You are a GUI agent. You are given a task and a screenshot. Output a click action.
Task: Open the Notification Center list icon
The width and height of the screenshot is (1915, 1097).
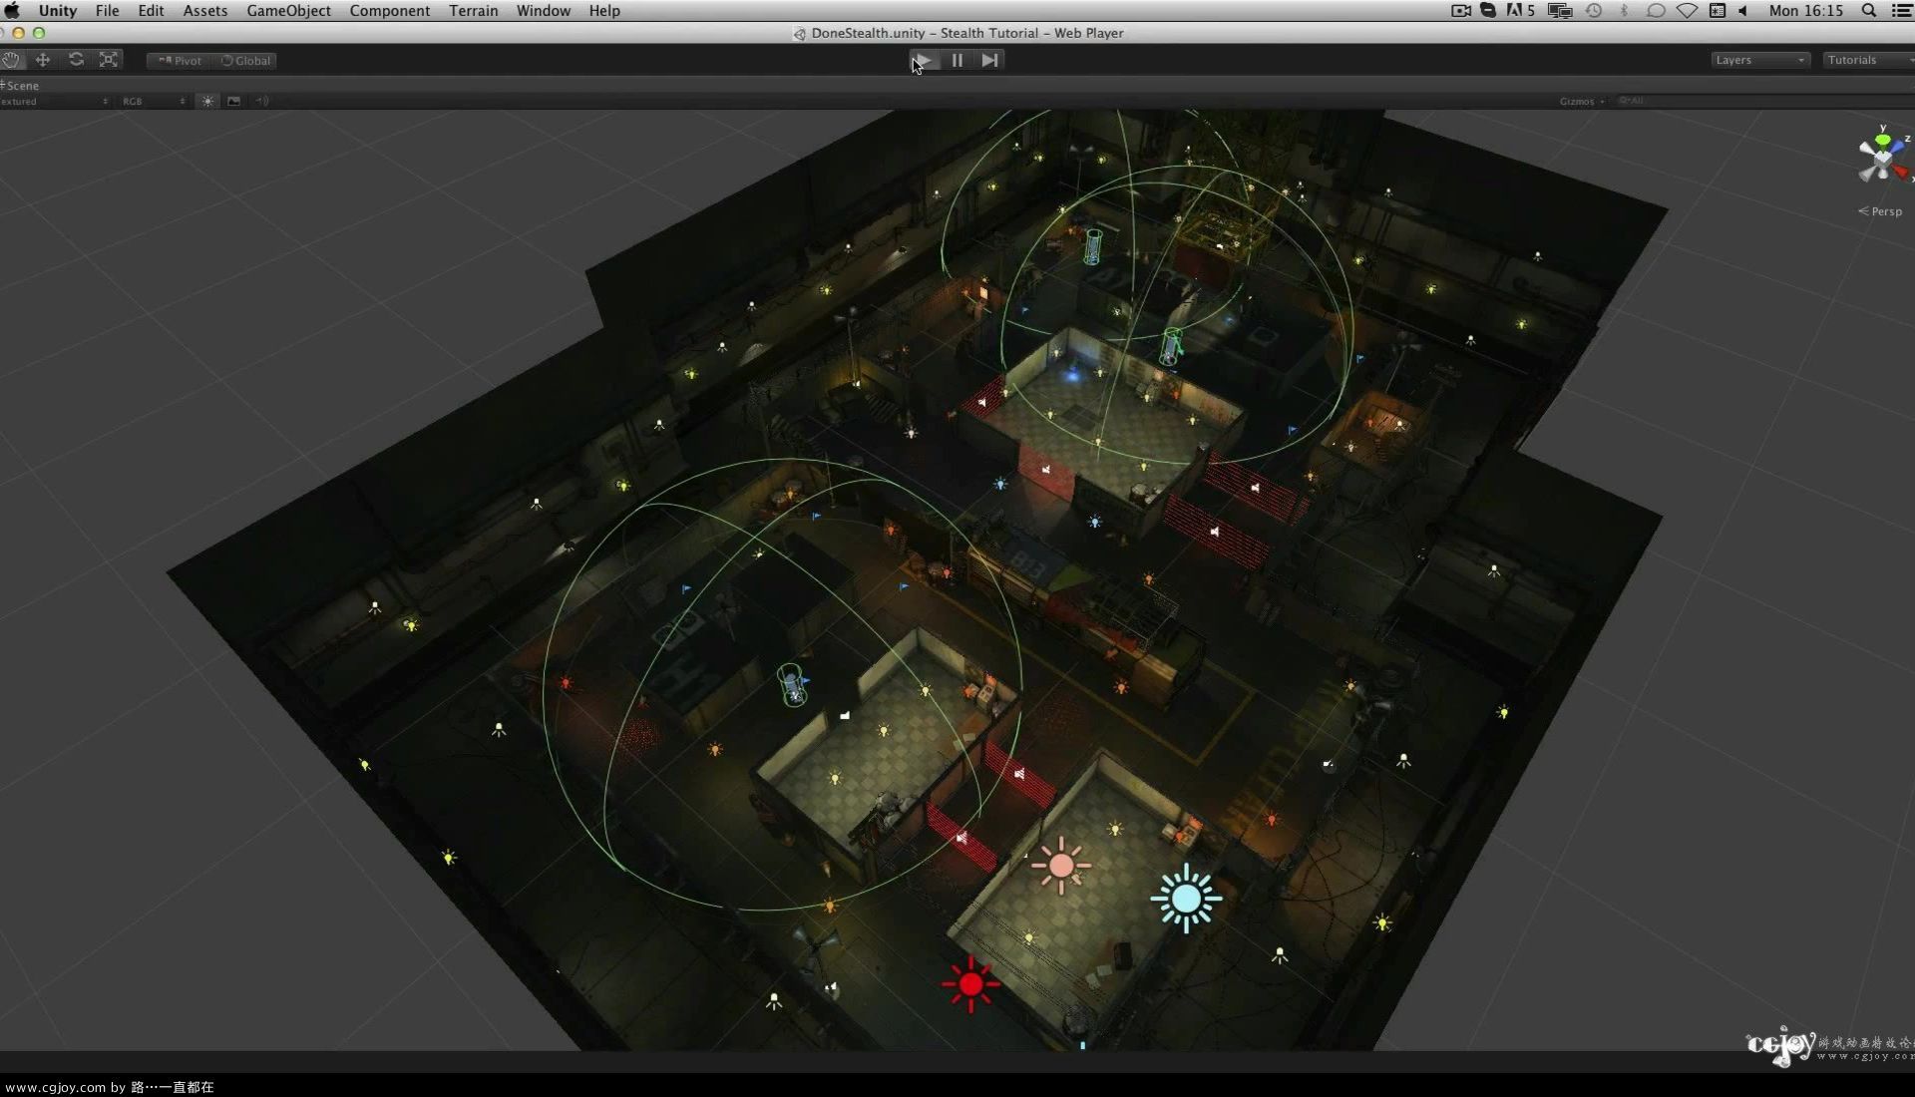[1901, 10]
